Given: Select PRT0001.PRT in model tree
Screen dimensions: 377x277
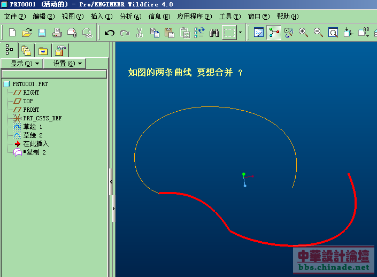Looking at the screenshot, I should click(26, 84).
